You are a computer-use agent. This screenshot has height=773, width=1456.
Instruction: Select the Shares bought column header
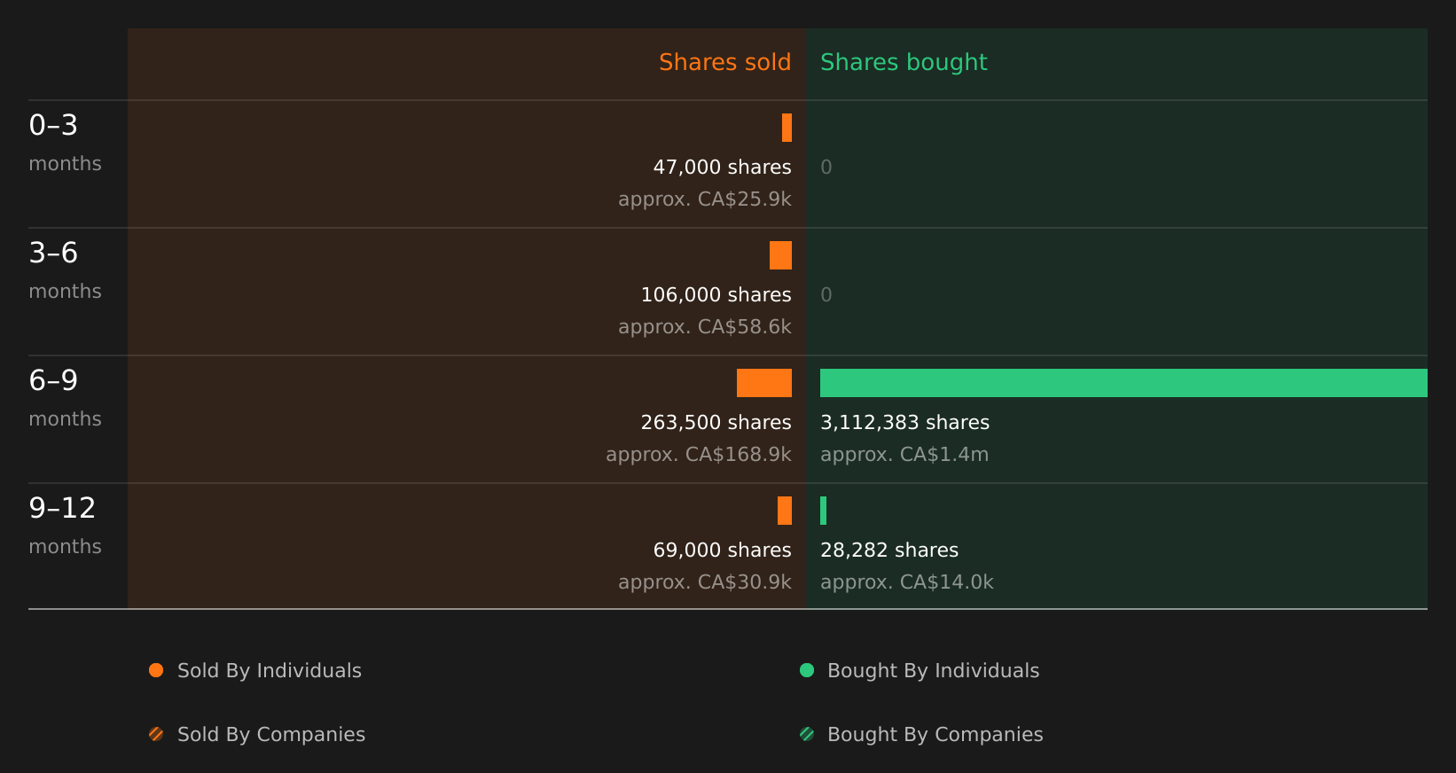(904, 62)
